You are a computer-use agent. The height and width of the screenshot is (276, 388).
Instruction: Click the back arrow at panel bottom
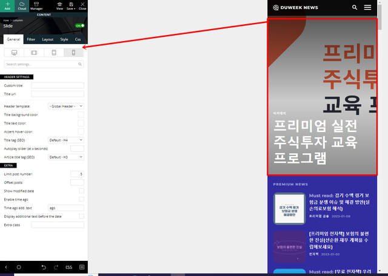click(x=6, y=267)
